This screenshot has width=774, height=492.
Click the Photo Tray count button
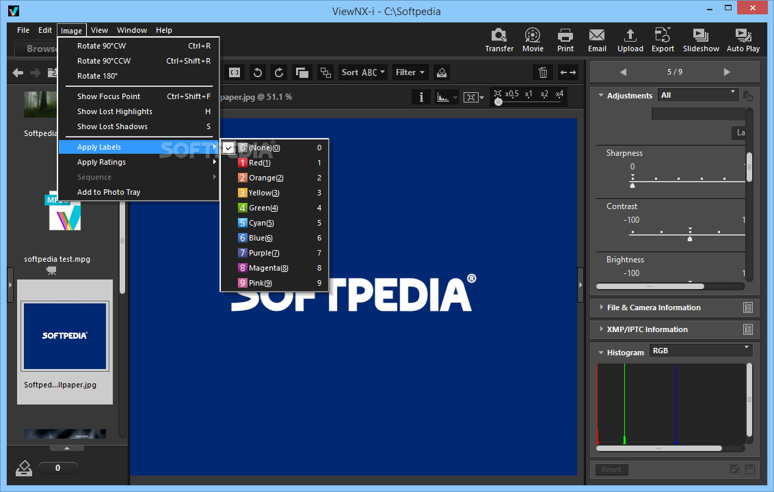pos(57,468)
